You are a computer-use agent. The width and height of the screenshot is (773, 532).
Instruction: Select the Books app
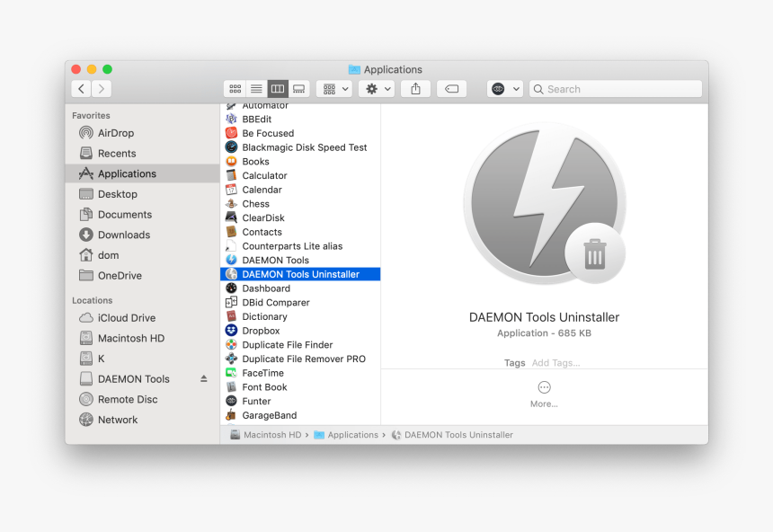coord(300,162)
